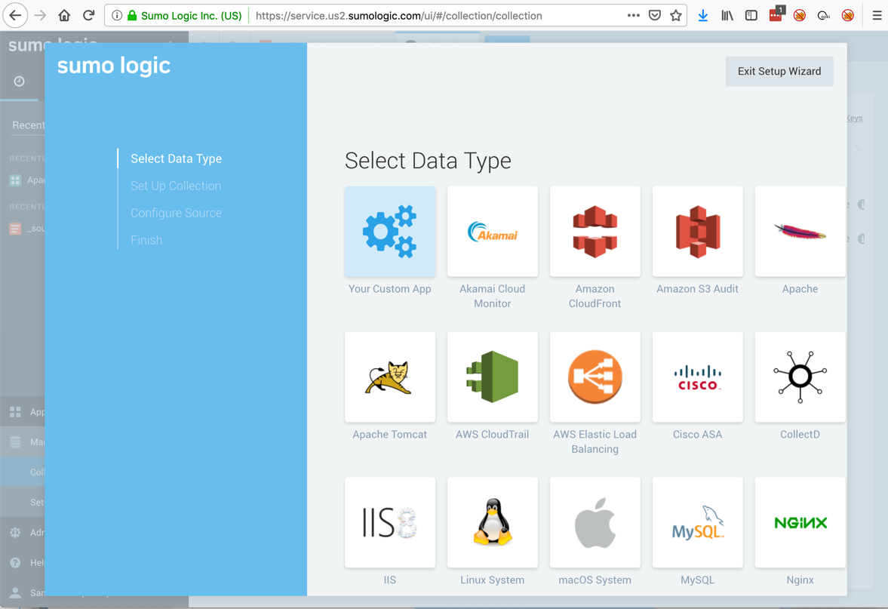Viewport: 888px width, 609px height.
Task: Reload the current page
Action: (89, 15)
